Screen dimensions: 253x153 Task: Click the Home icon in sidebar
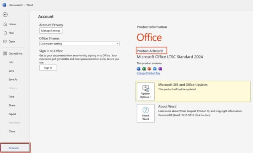pos(5,24)
